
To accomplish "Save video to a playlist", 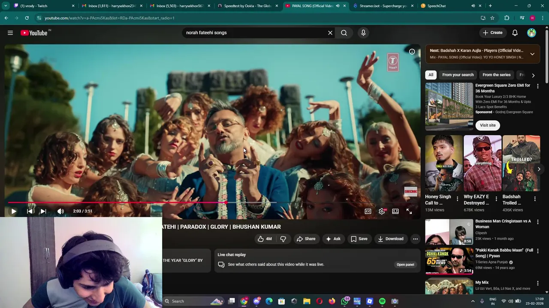I will point(359,239).
